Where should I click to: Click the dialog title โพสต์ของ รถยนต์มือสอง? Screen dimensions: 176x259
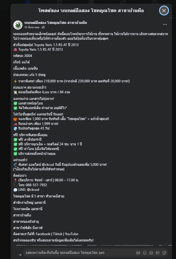(x=91, y=11)
